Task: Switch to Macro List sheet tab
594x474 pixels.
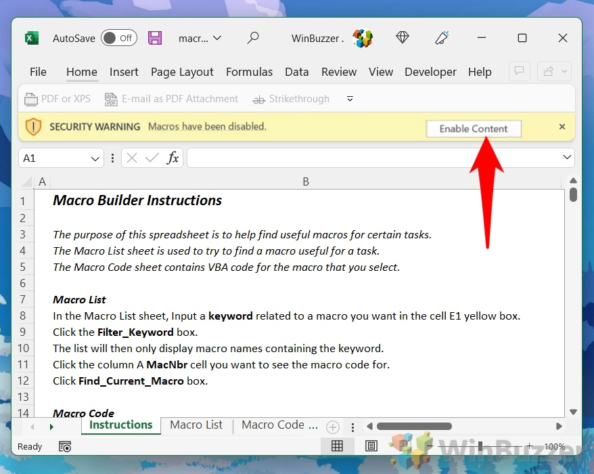Action: click(x=196, y=425)
